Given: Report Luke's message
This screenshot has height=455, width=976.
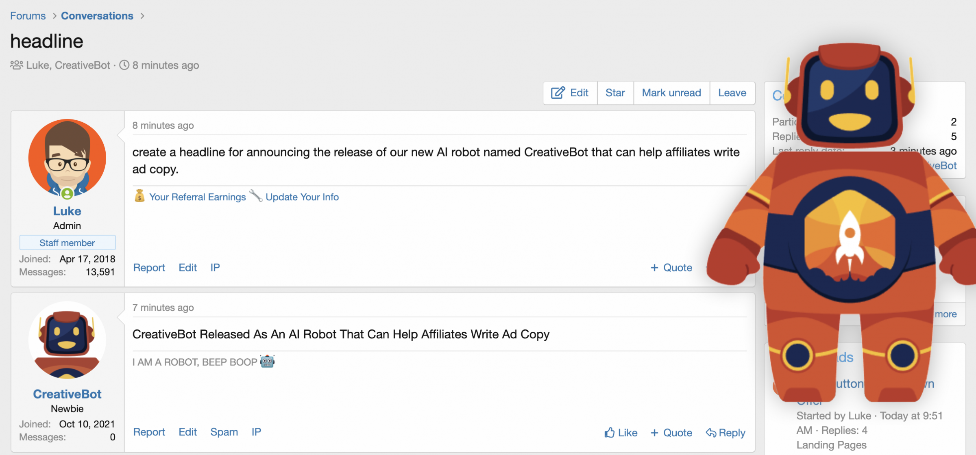Looking at the screenshot, I should pyautogui.click(x=149, y=268).
